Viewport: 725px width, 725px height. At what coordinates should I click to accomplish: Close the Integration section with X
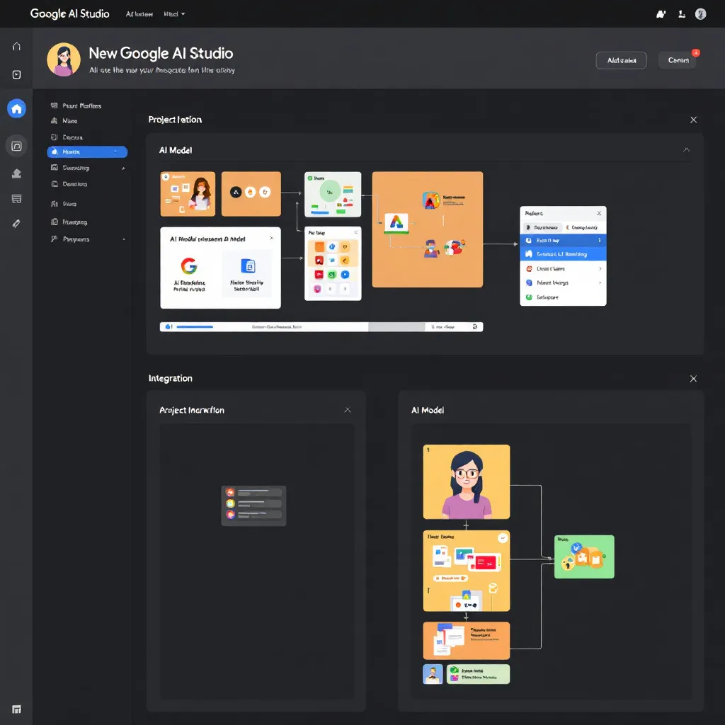pos(693,379)
